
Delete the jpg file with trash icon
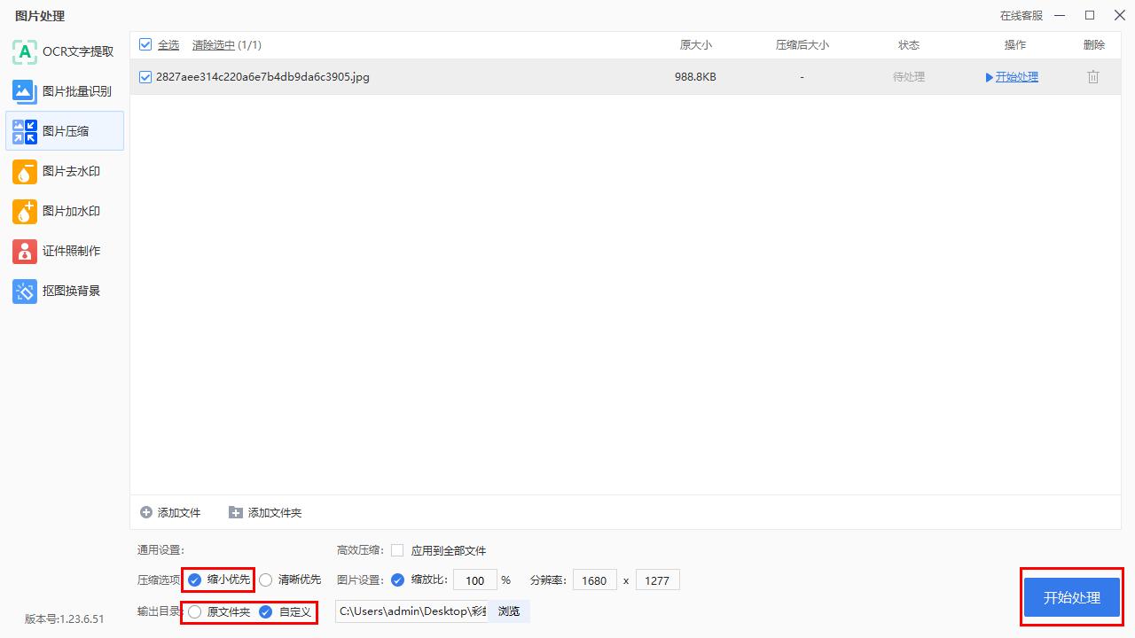(1092, 76)
